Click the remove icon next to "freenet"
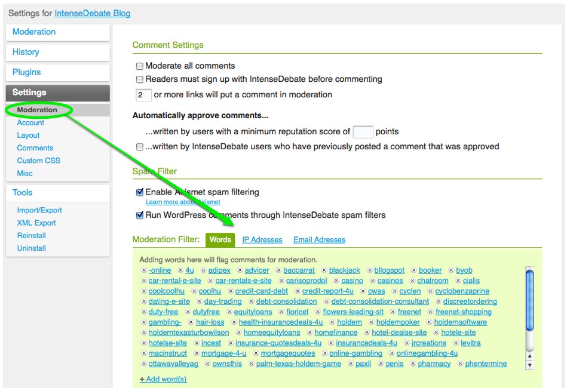567x388 pixels. (x=393, y=312)
